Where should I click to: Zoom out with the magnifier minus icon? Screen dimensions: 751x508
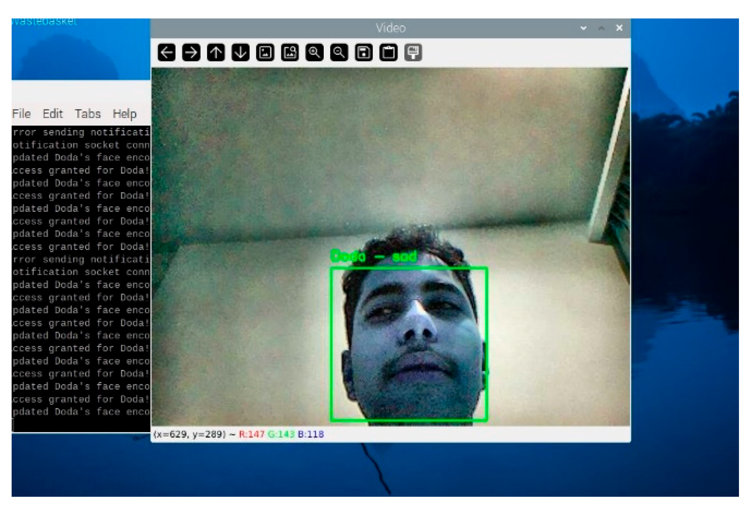(x=339, y=53)
